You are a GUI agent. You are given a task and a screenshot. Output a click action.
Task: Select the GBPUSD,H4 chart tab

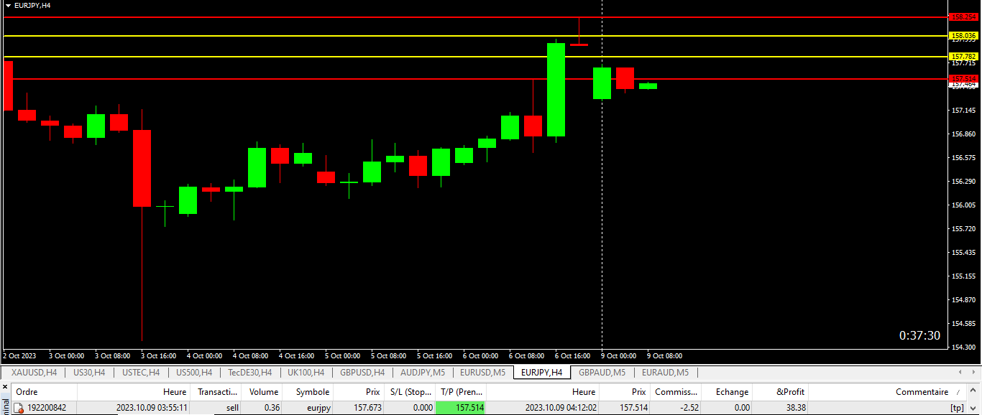(362, 373)
